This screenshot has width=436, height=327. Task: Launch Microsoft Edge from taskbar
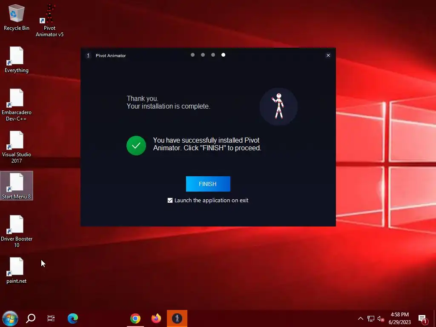(73, 318)
